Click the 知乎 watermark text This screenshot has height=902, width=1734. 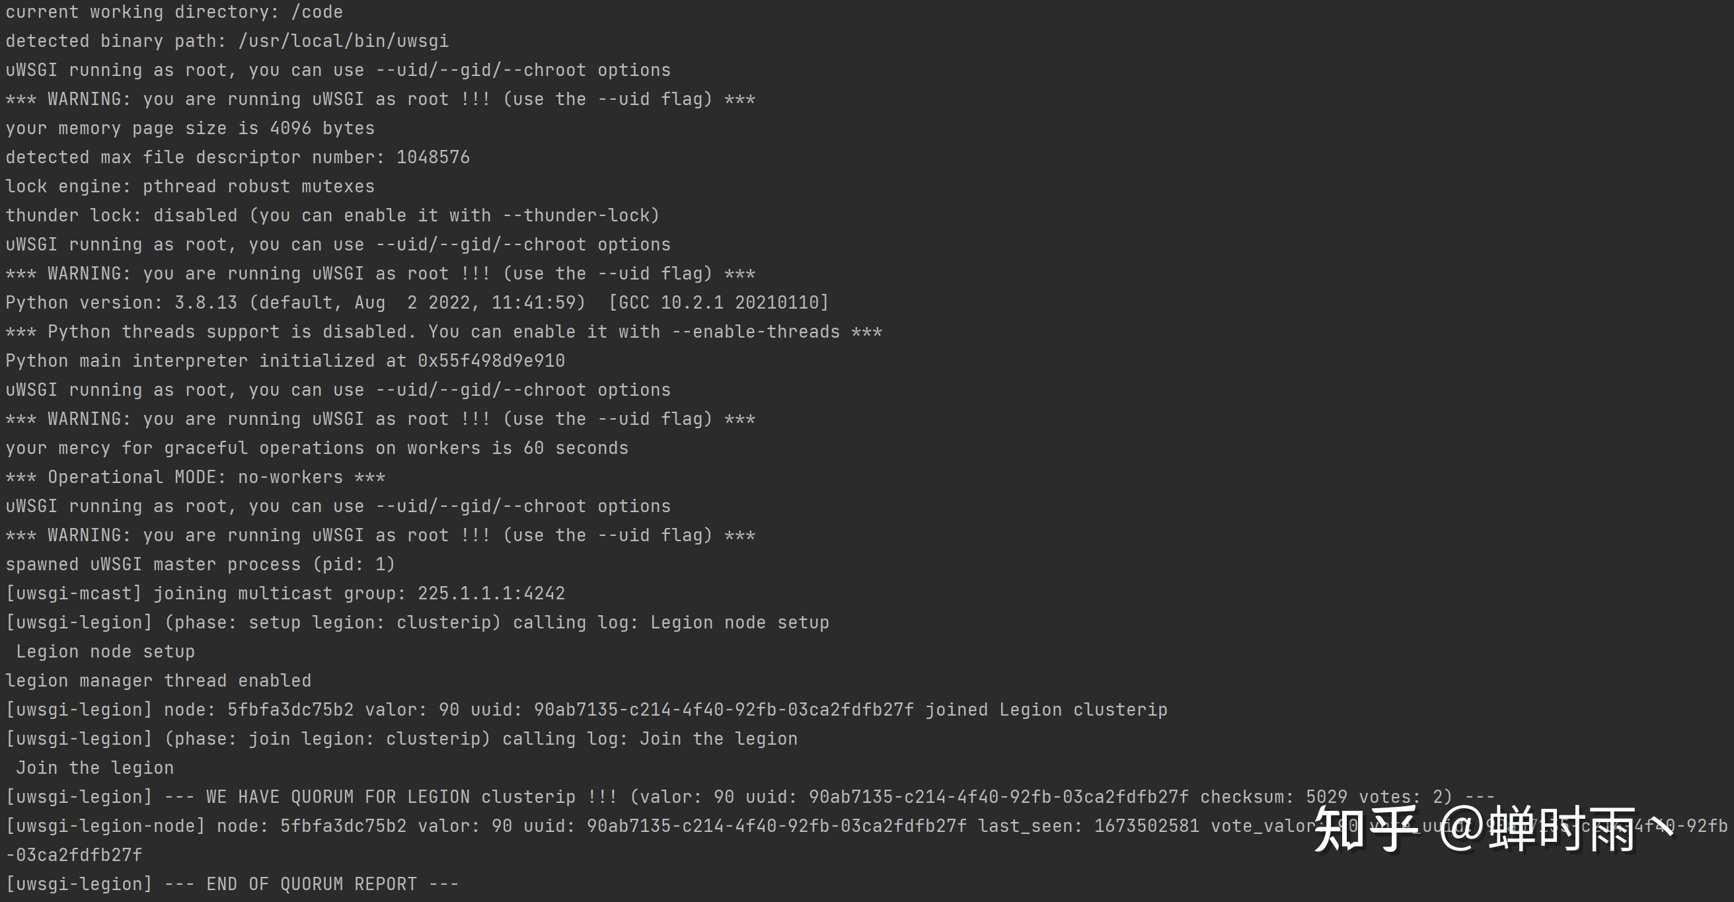(1365, 829)
